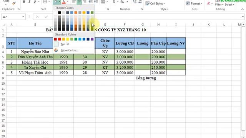
Task: Click the vertical scrollbar up arrow
Action: [243, 25]
